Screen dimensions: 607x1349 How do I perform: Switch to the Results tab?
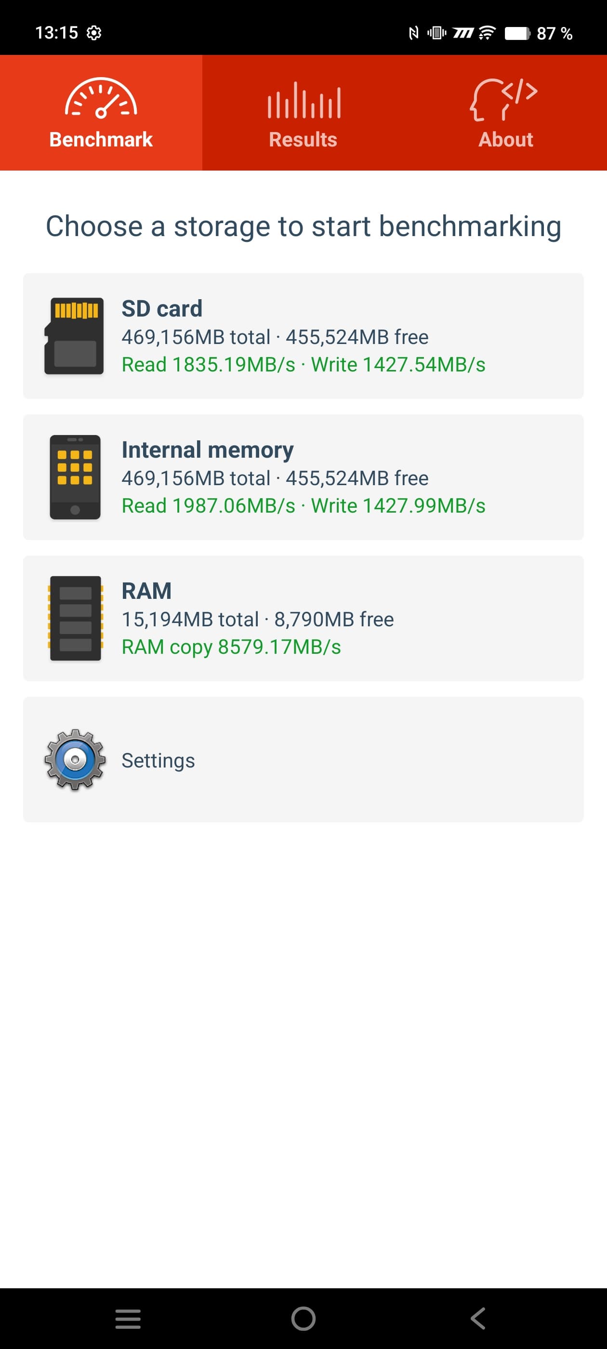pyautogui.click(x=303, y=139)
